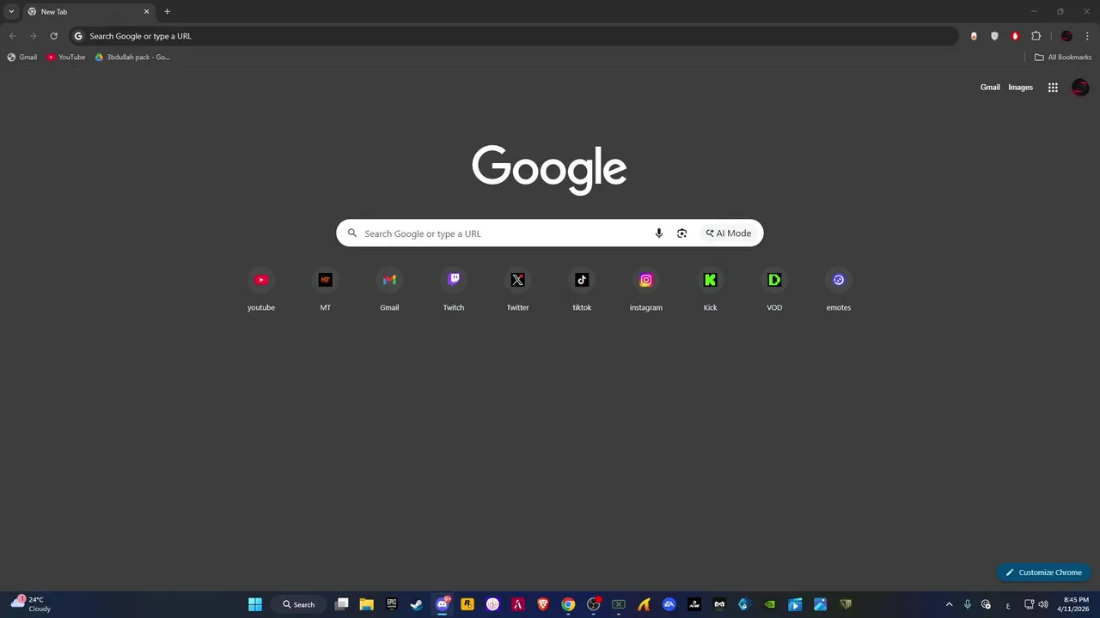Focus the address bar
Image resolution: width=1100 pixels, height=618 pixels.
click(x=514, y=36)
